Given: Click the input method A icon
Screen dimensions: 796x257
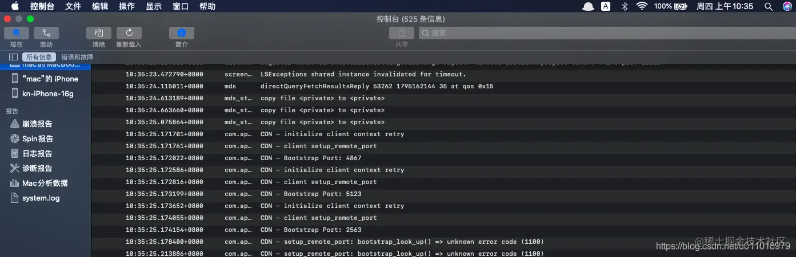Looking at the screenshot, I should [606, 6].
